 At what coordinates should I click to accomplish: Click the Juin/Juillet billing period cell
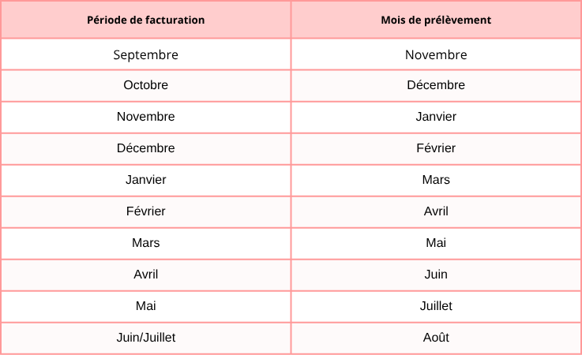[x=146, y=338]
